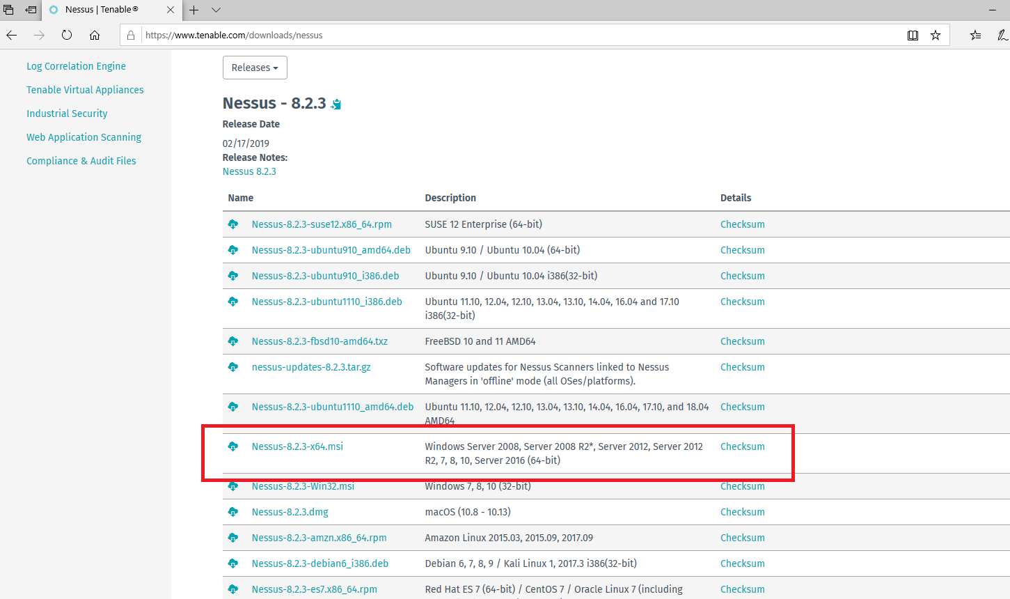Screen dimensions: 1010x599
Task: Open Log Correlation Engine in sidebar
Action: point(77,66)
